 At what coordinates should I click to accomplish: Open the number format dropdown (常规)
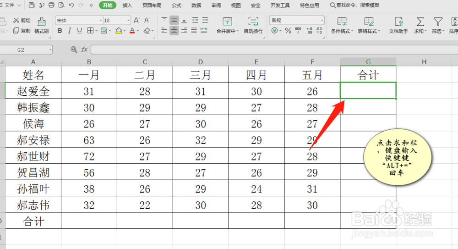click(322, 20)
